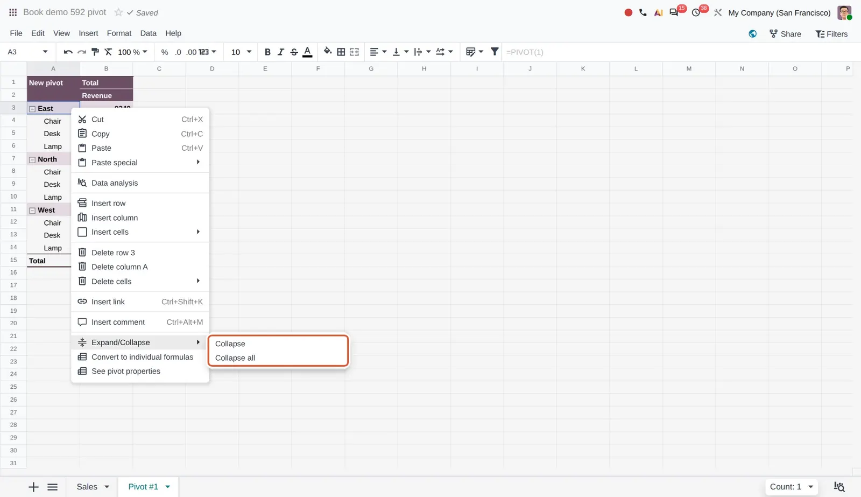Collapse the West pivot group
This screenshot has width=861, height=497.
click(x=32, y=211)
